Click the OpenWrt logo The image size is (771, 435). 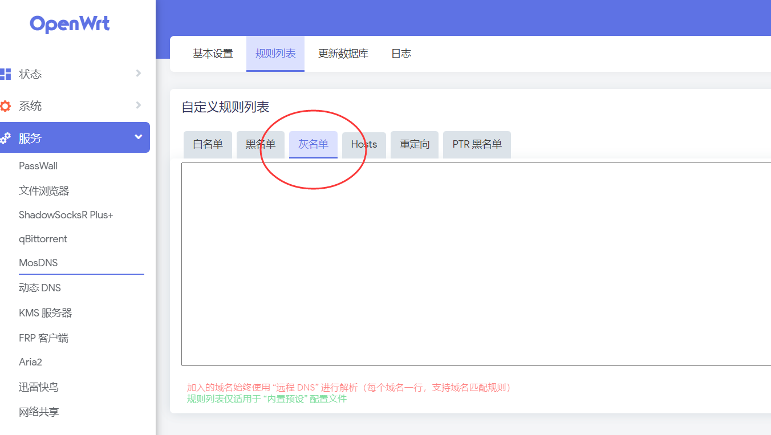tap(70, 24)
